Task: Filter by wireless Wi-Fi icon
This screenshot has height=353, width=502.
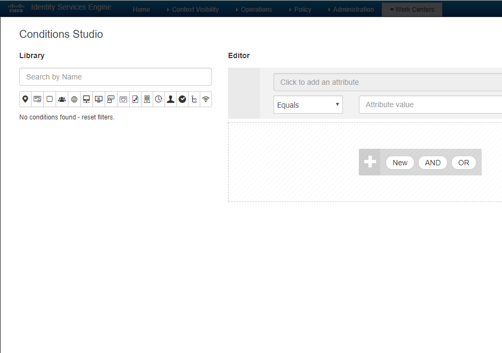Action: pos(206,99)
